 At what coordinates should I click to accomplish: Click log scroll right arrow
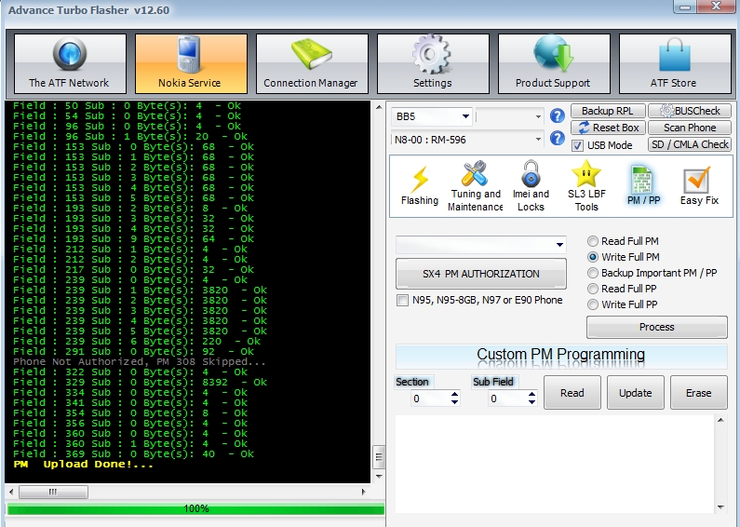click(363, 492)
